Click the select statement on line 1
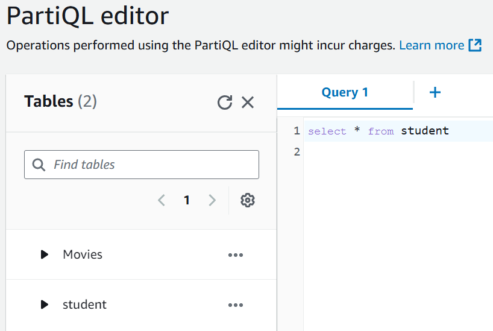The image size is (493, 331). click(x=378, y=131)
